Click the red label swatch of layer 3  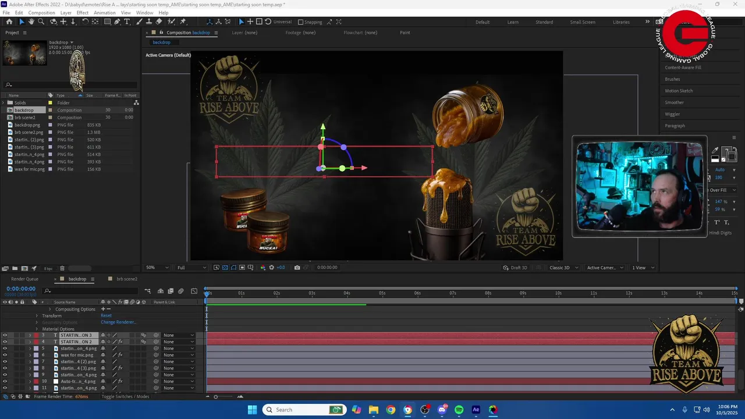36,335
